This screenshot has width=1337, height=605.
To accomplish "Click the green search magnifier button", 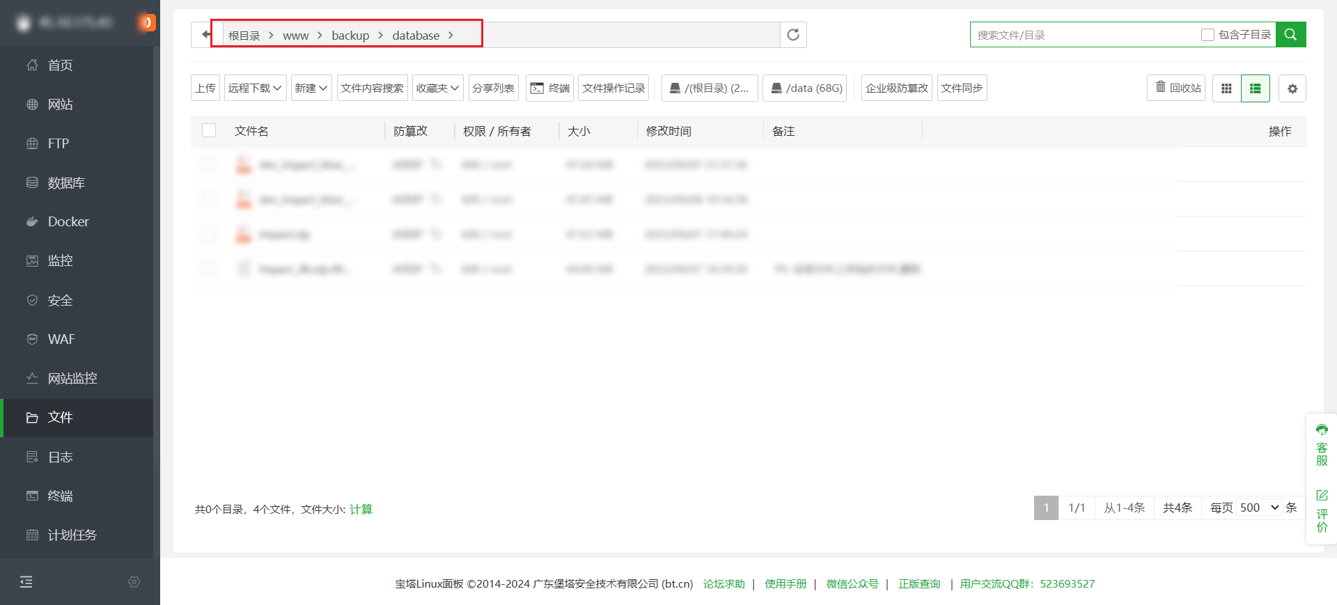I will [x=1290, y=35].
